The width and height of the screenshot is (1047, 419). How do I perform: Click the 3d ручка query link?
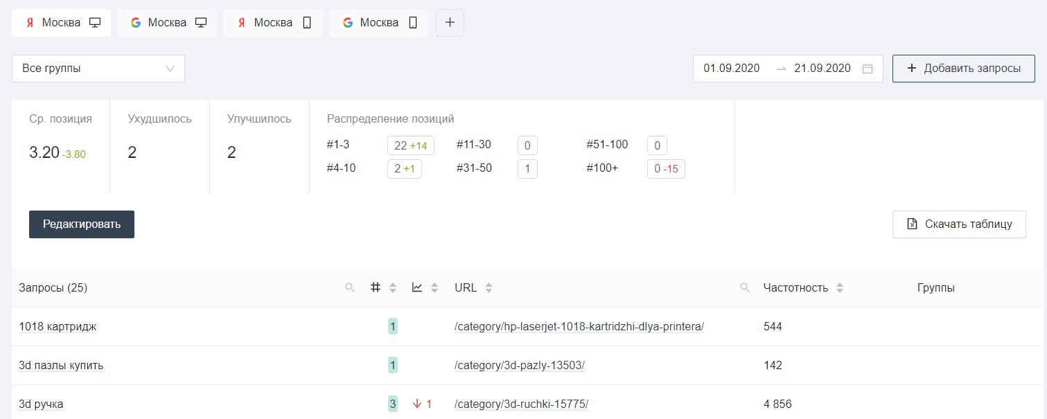tap(42, 404)
